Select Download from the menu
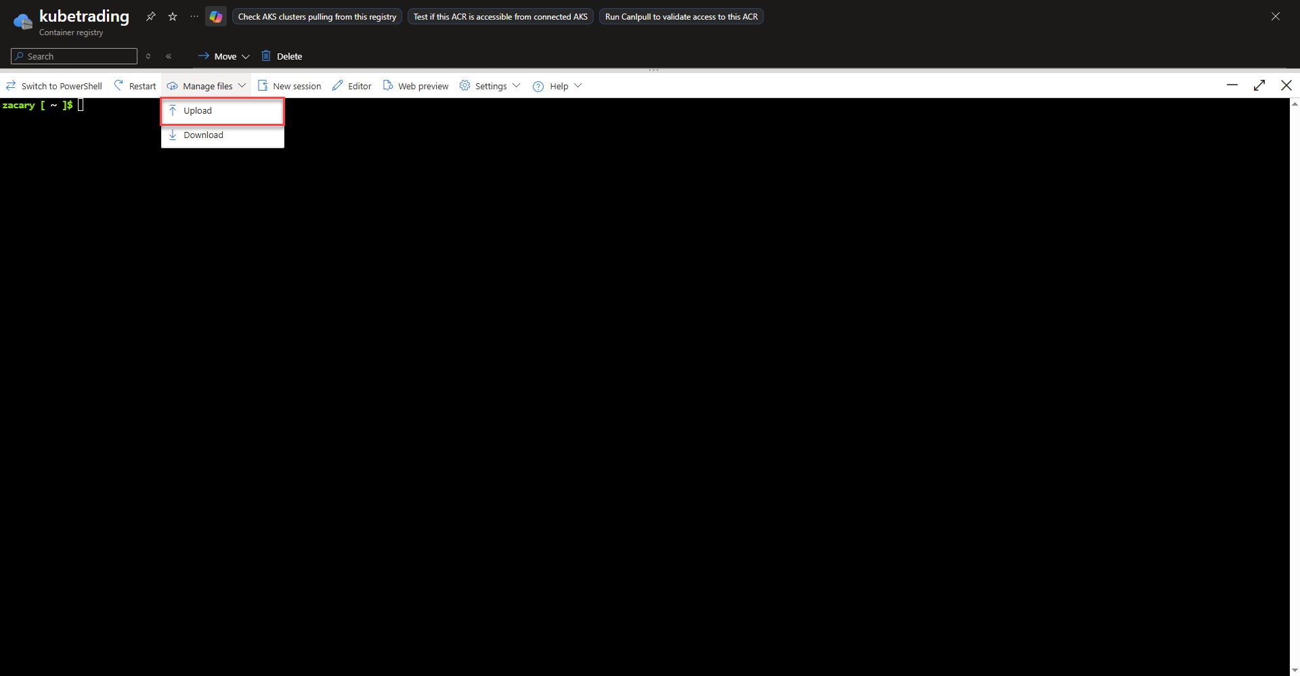The image size is (1300, 676). click(203, 135)
